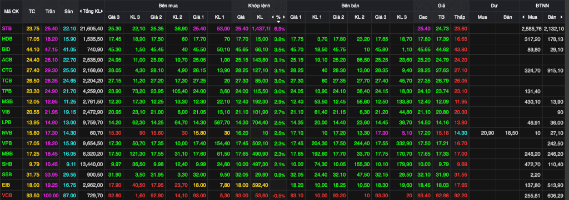
Task: Click the right arrow beside the % header
Action: click(284, 17)
